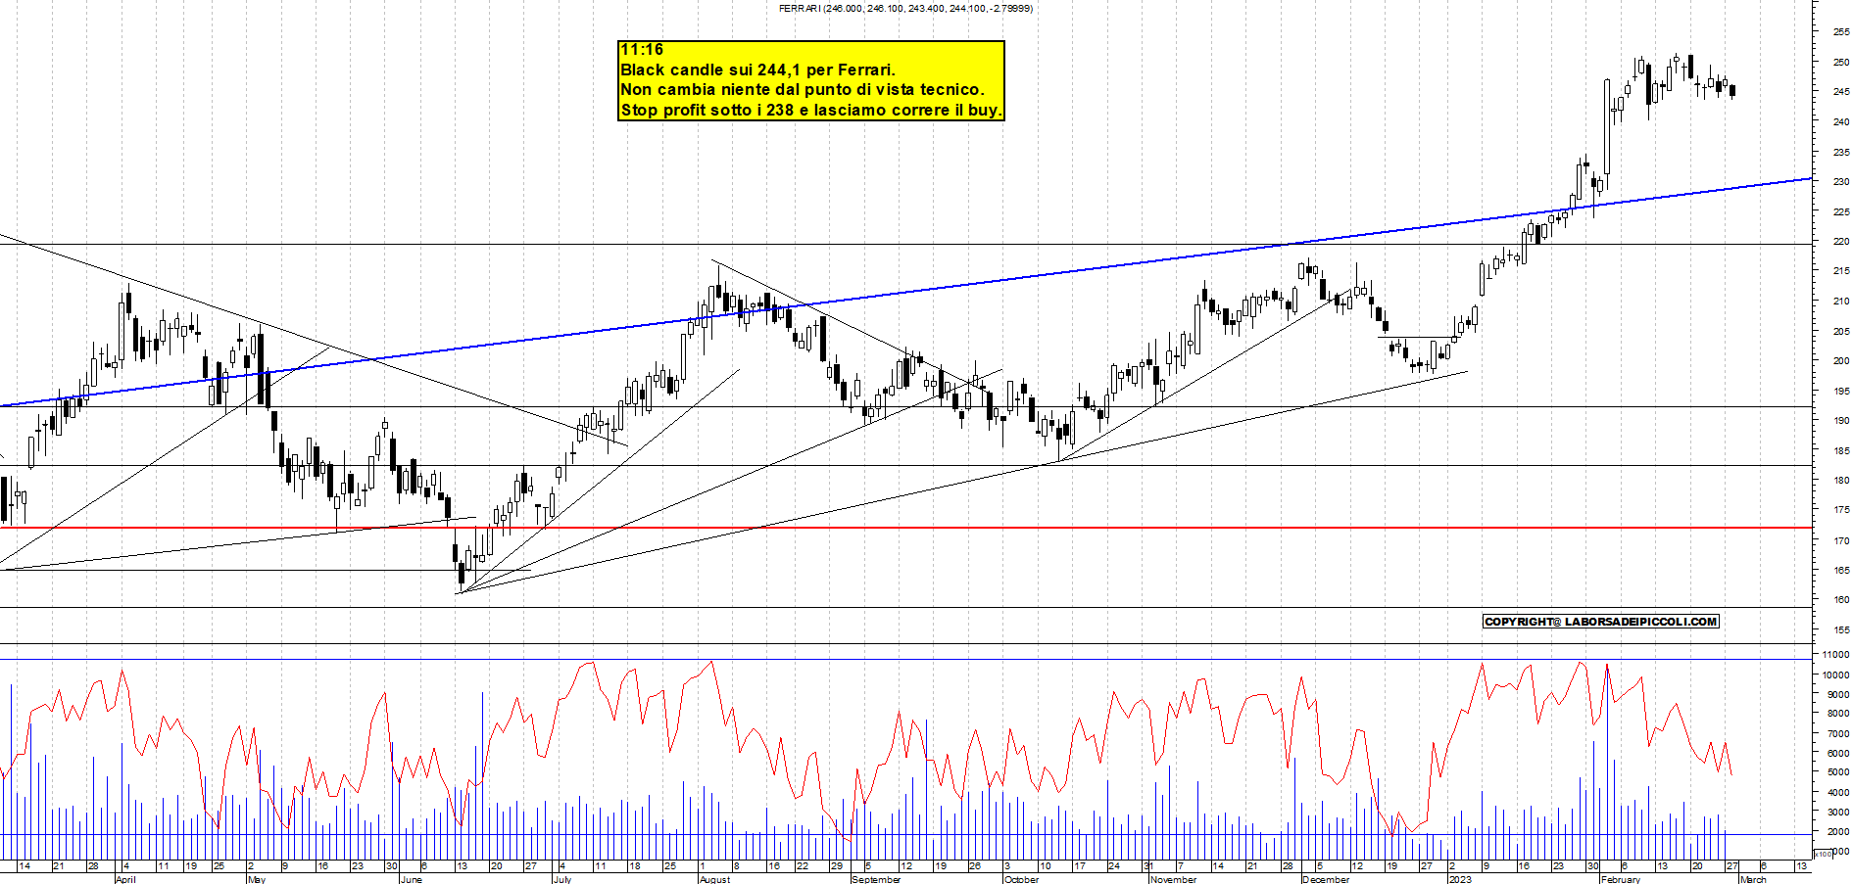Image resolution: width=1852 pixels, height=884 pixels.
Task: Click the 11000 volume axis label
Action: pyautogui.click(x=1836, y=654)
